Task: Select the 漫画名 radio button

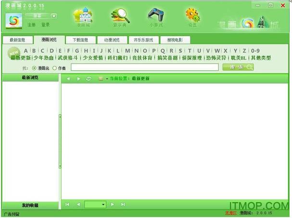Action: pos(34,68)
